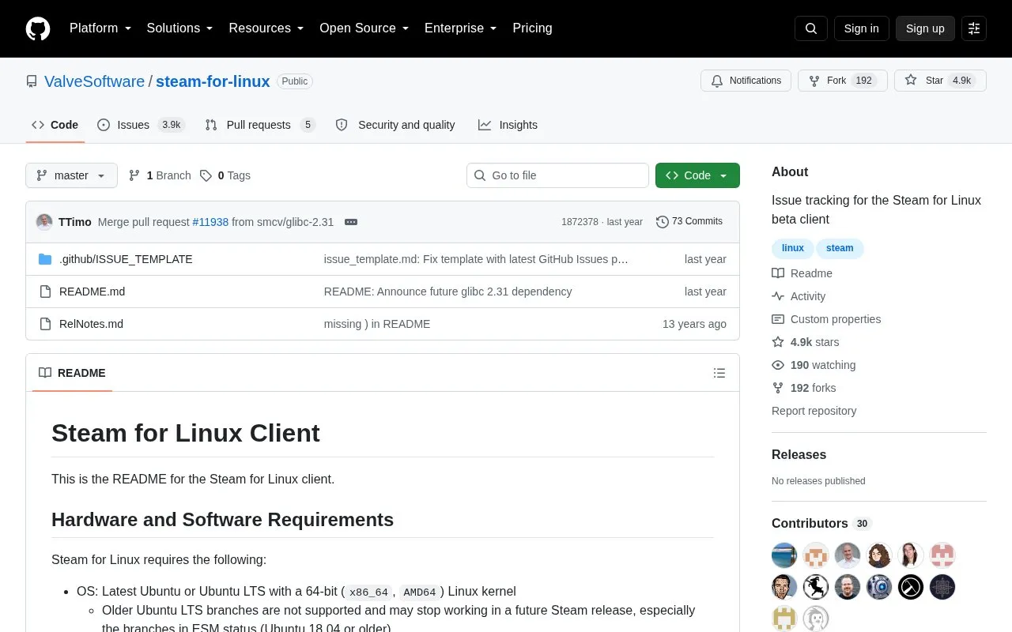Expand the Resources menu
1012x632 pixels.
(266, 28)
